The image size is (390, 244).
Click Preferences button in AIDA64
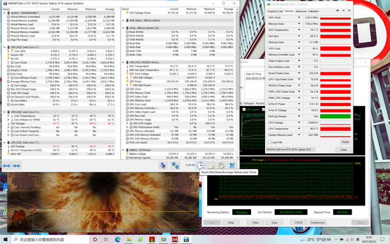coord(317,223)
